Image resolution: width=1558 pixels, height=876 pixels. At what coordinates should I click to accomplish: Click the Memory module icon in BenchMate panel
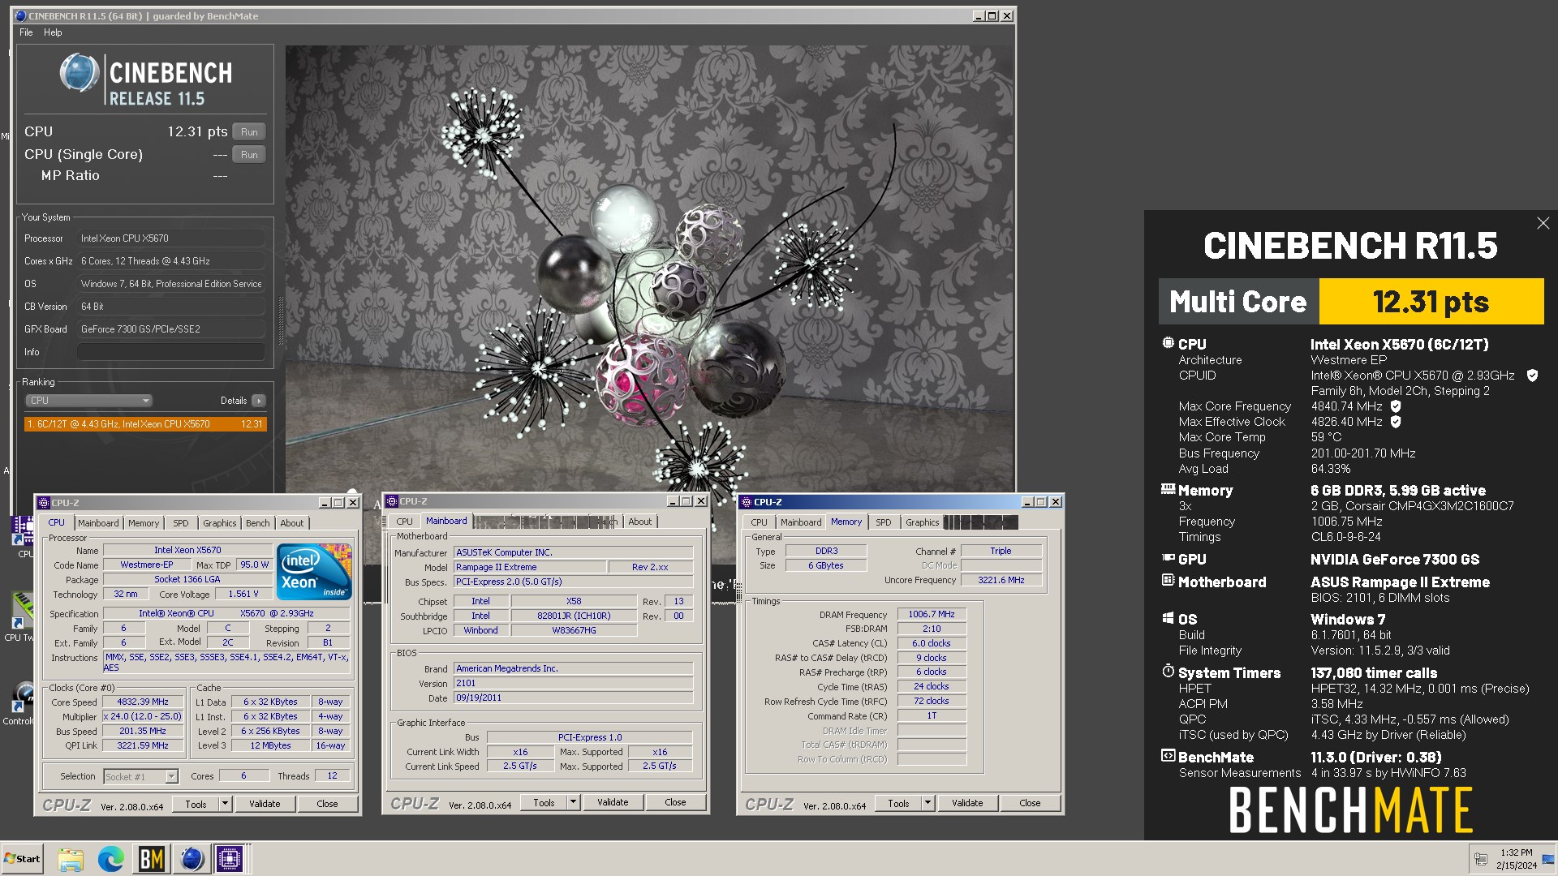(x=1168, y=489)
